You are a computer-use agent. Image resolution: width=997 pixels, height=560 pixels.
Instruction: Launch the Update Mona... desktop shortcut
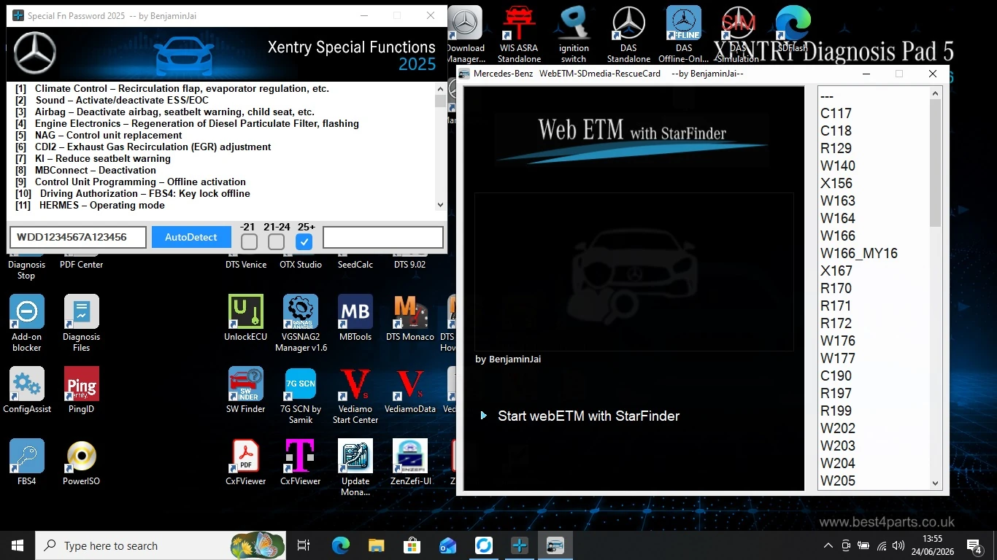[x=355, y=467]
